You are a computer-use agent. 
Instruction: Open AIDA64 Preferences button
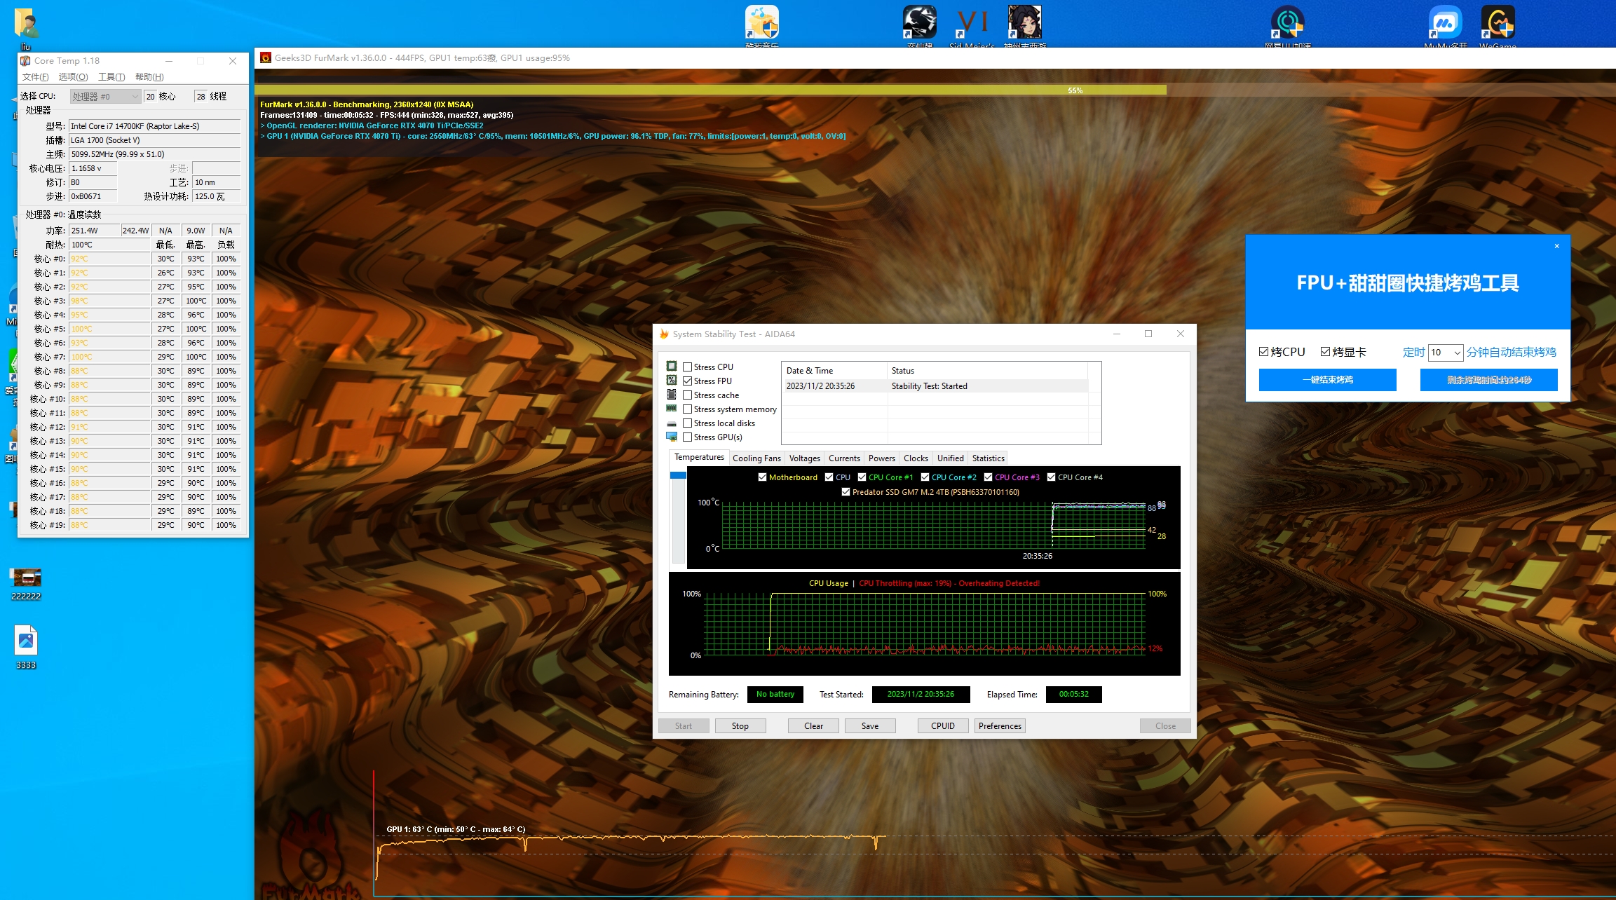point(1000,725)
